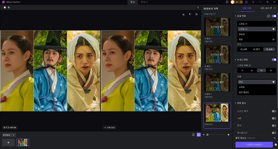Select the 소프트 upscale model
Image resolution: width=278 pixels, height=149 pixels.
(257, 87)
